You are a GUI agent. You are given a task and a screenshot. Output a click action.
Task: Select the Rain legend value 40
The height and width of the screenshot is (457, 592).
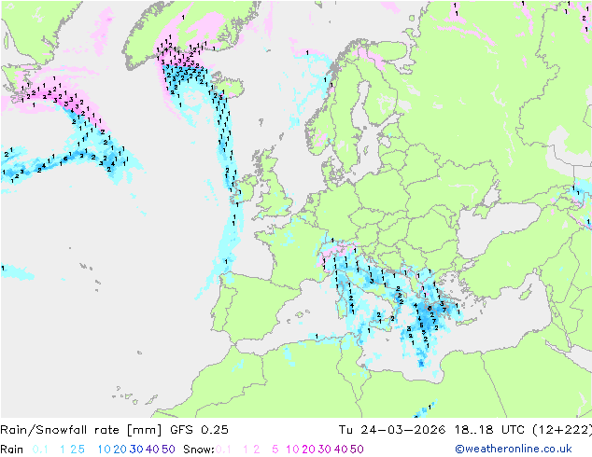(152, 450)
